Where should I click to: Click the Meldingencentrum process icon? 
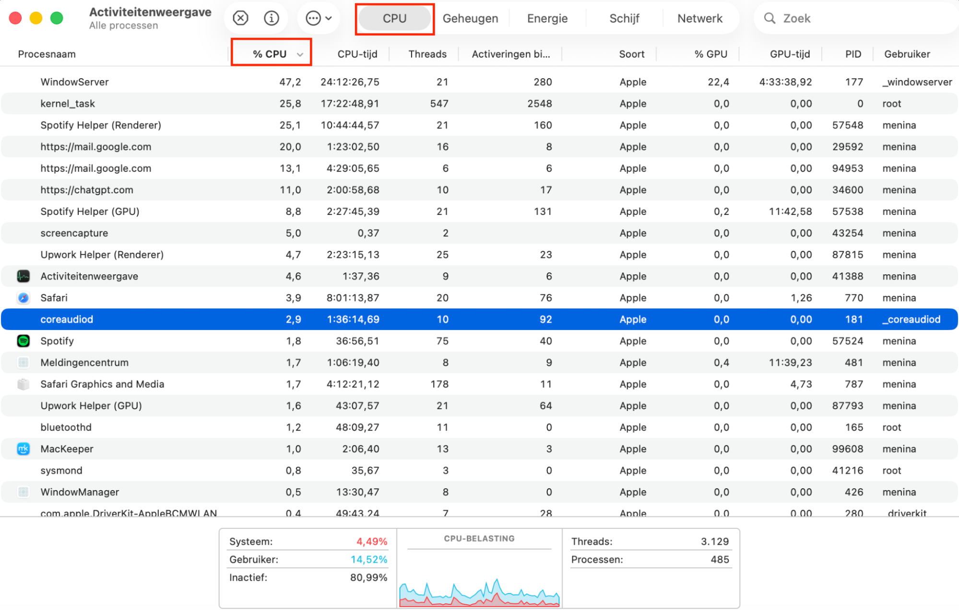tap(23, 363)
